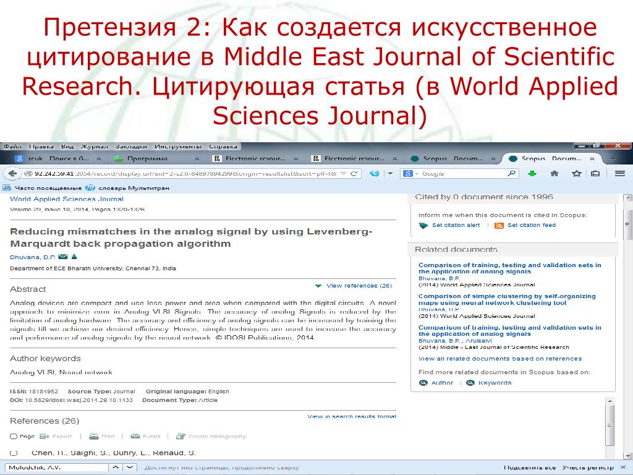Open the author details icon next to Bhuvana, B.P.
Screen dimensions: 633x475
(x=74, y=257)
